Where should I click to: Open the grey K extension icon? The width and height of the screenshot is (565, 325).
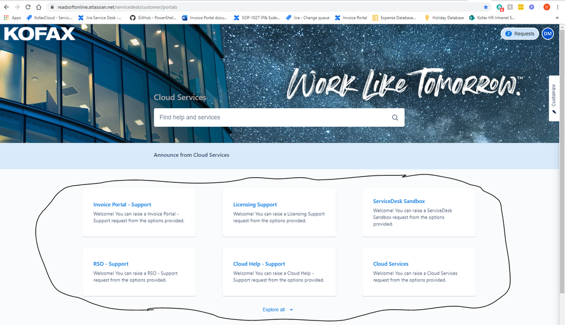point(510,7)
